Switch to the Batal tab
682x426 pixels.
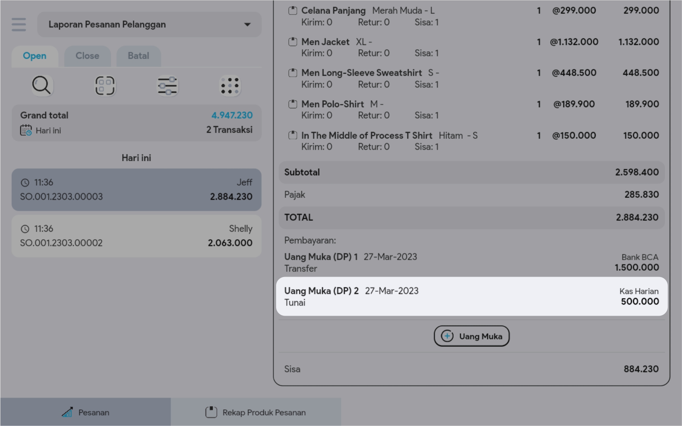(138, 56)
